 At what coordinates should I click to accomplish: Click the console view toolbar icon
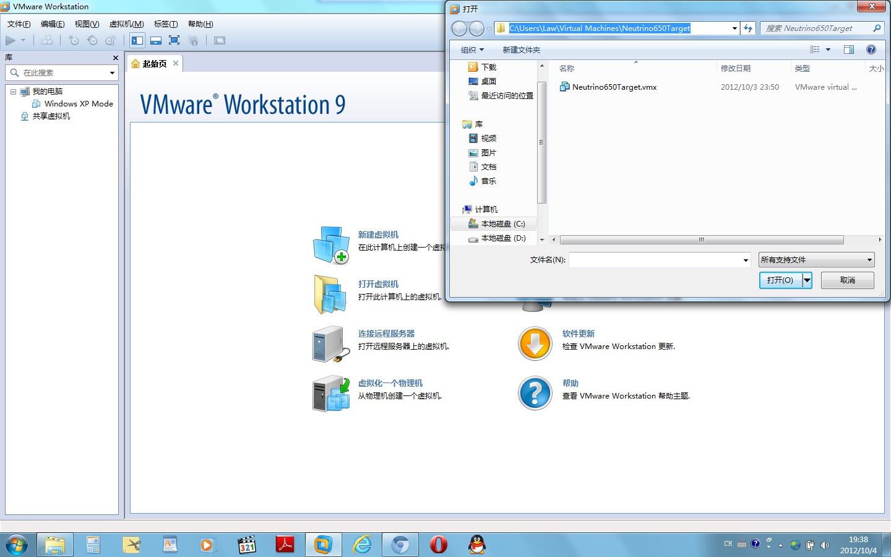click(220, 40)
